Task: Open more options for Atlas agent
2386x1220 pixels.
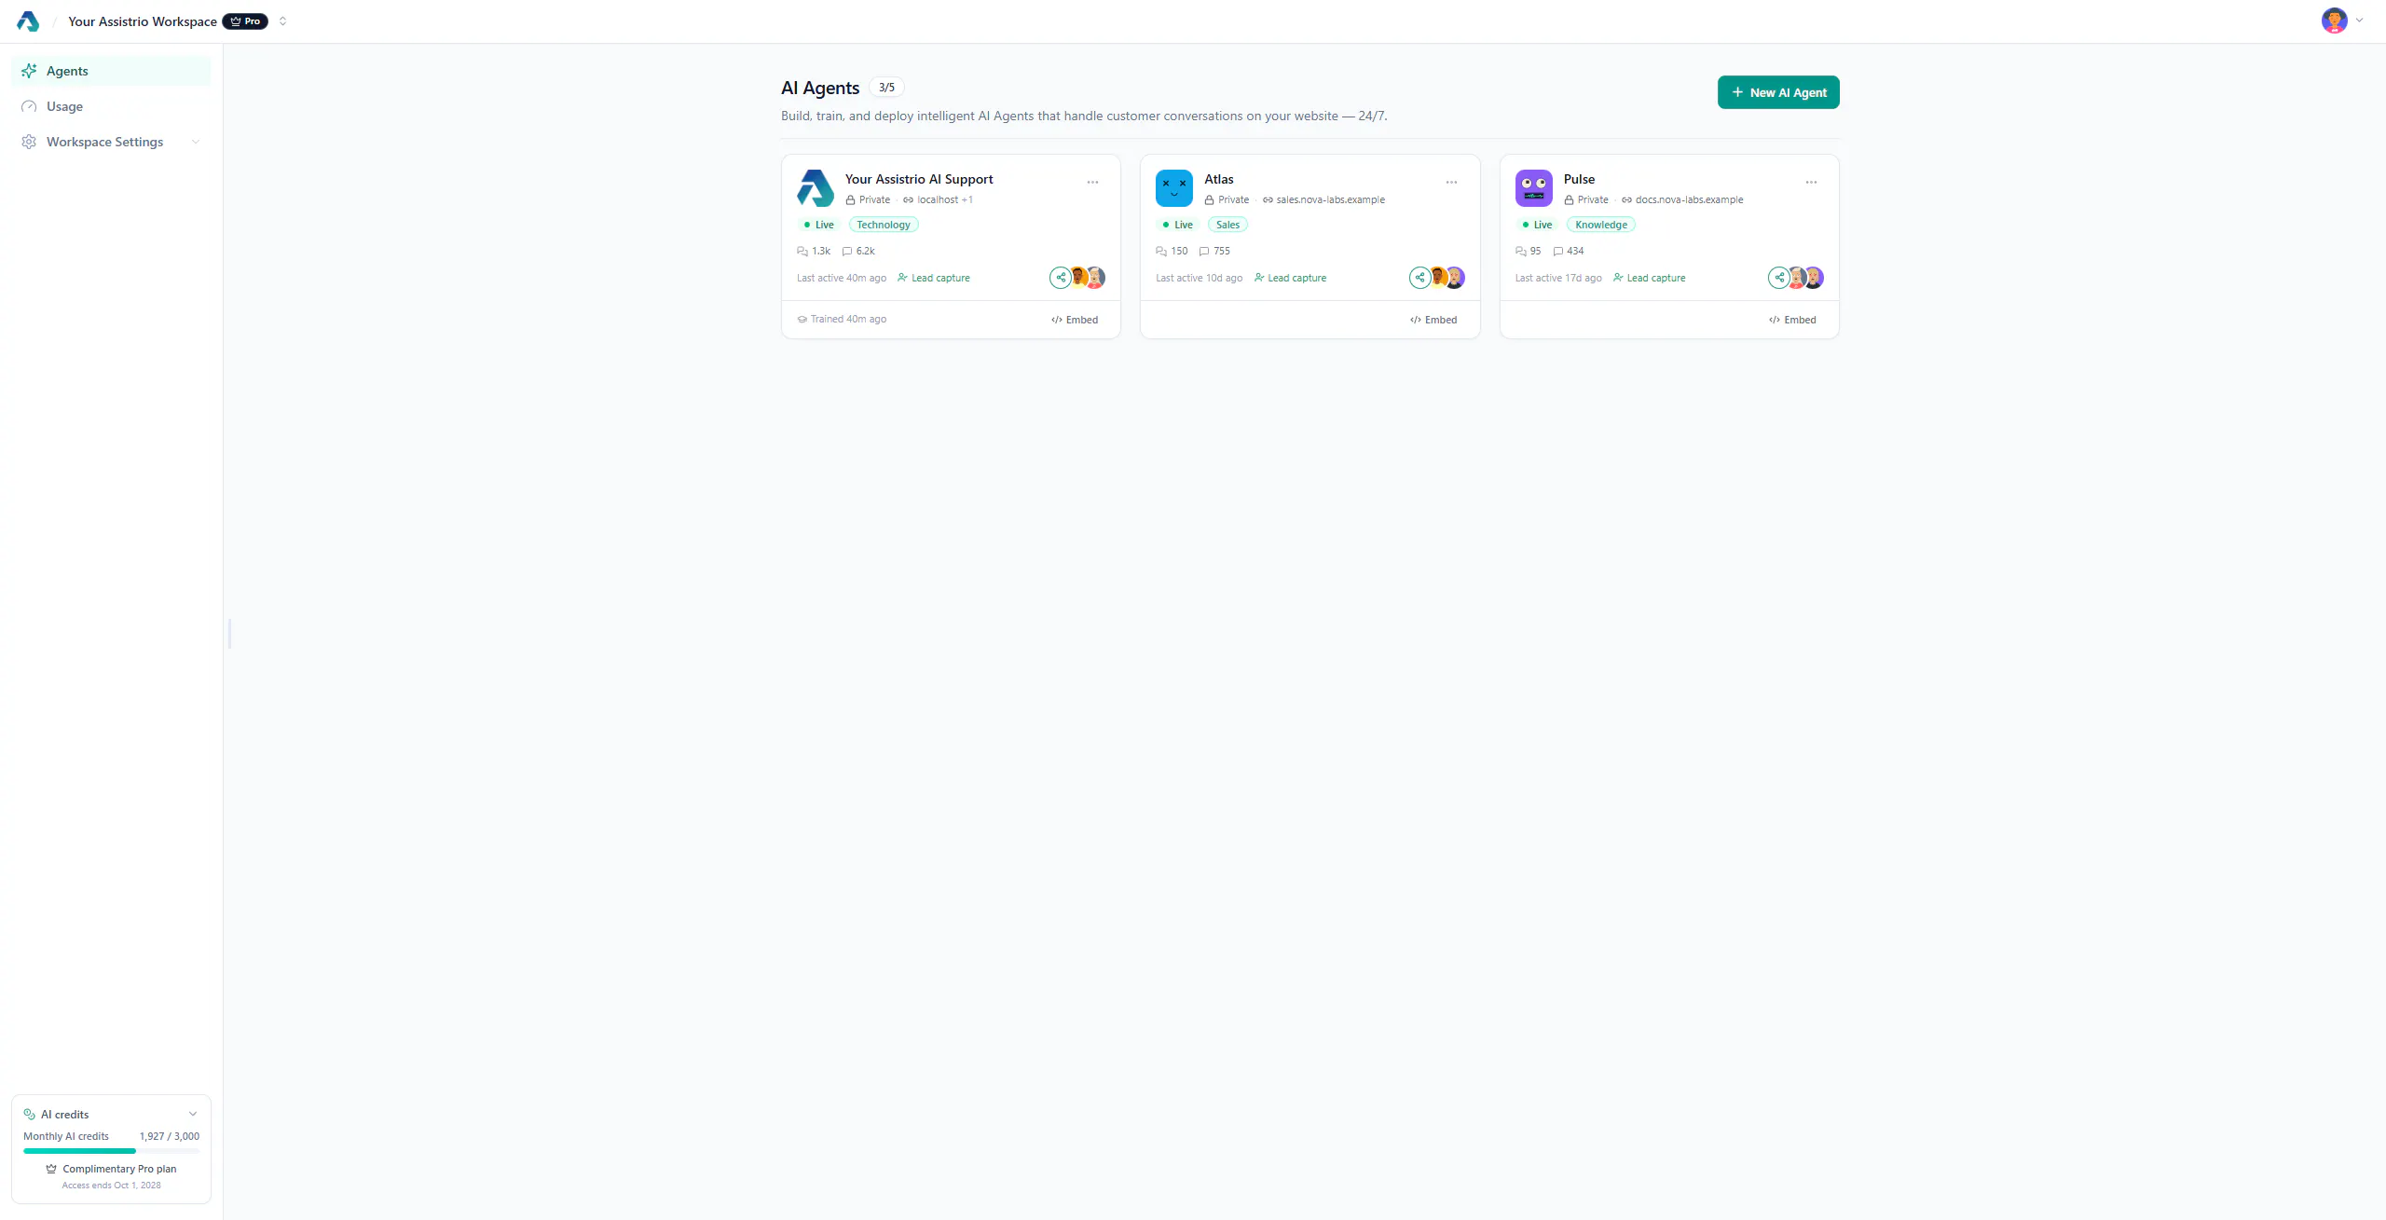Action: (1451, 183)
